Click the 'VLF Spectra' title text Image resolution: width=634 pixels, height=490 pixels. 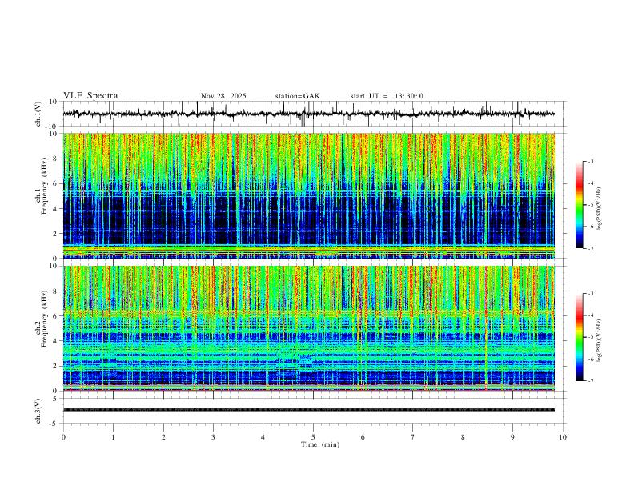coord(90,96)
